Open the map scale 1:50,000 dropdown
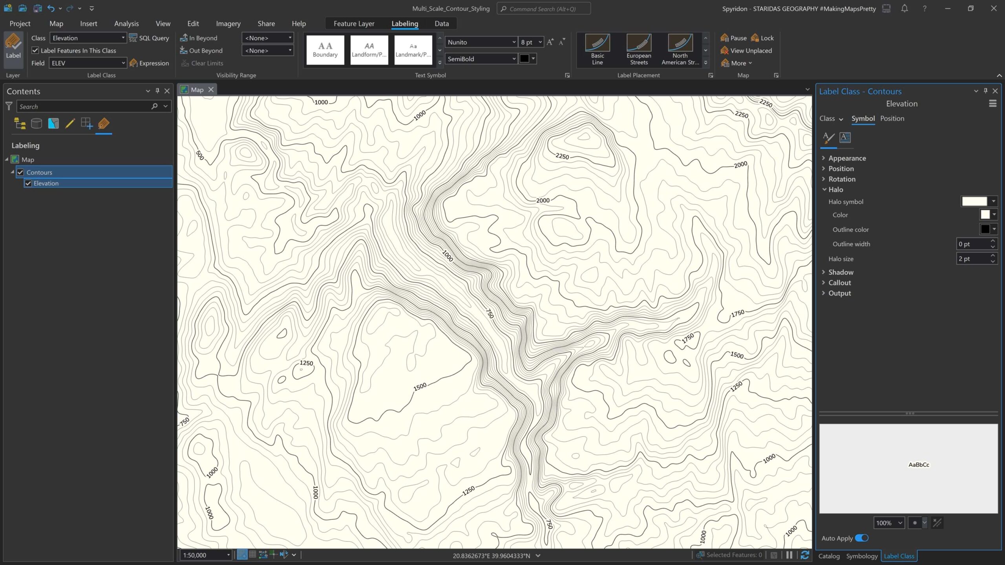 pyautogui.click(x=228, y=555)
